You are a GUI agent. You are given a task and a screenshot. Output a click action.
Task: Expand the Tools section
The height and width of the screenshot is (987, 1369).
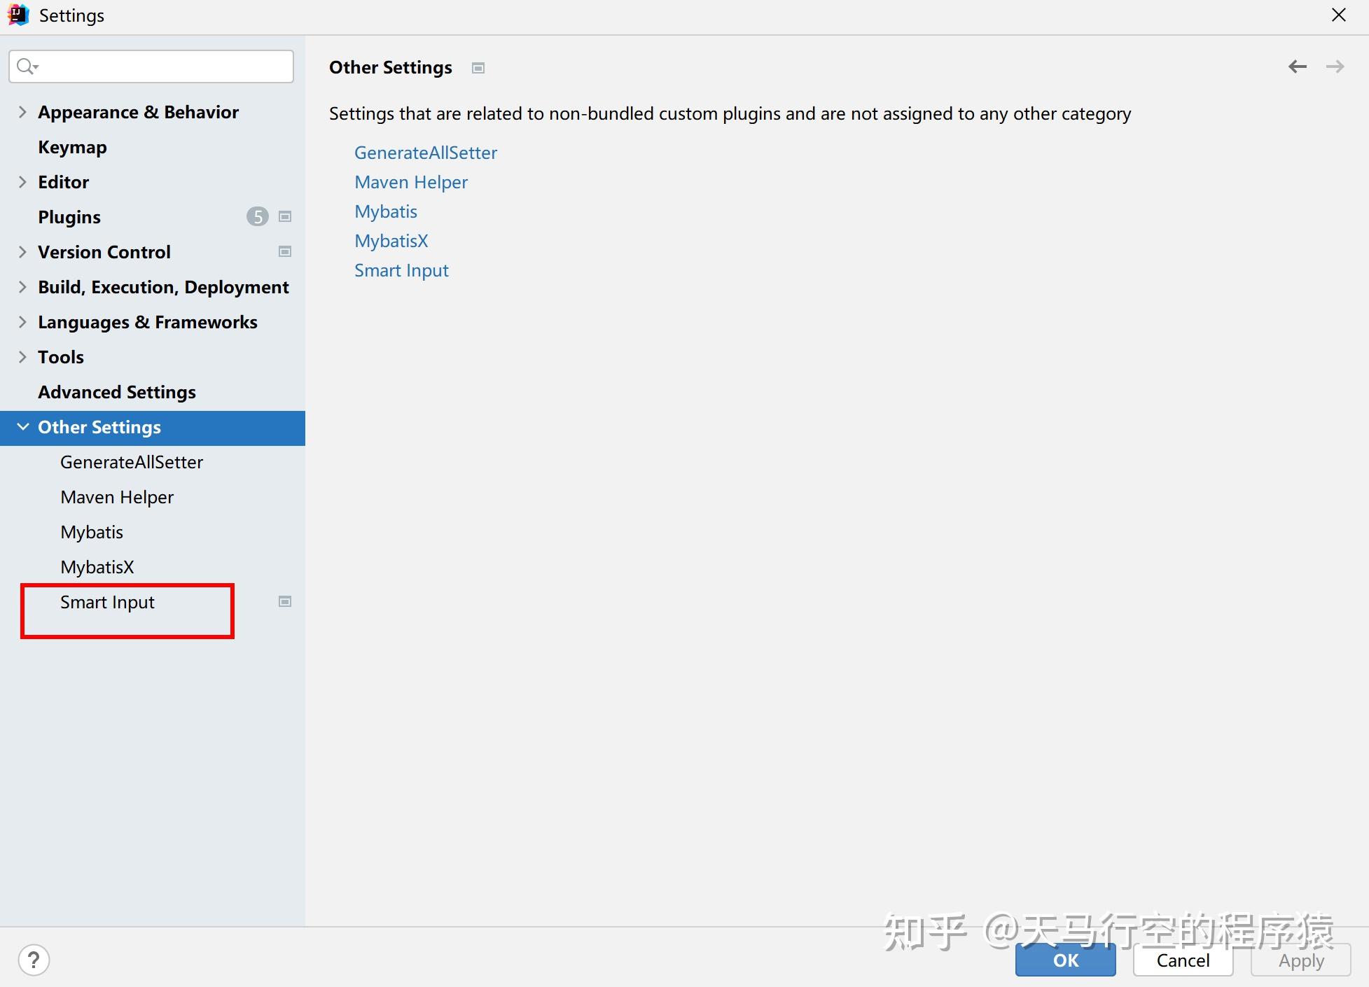22,357
